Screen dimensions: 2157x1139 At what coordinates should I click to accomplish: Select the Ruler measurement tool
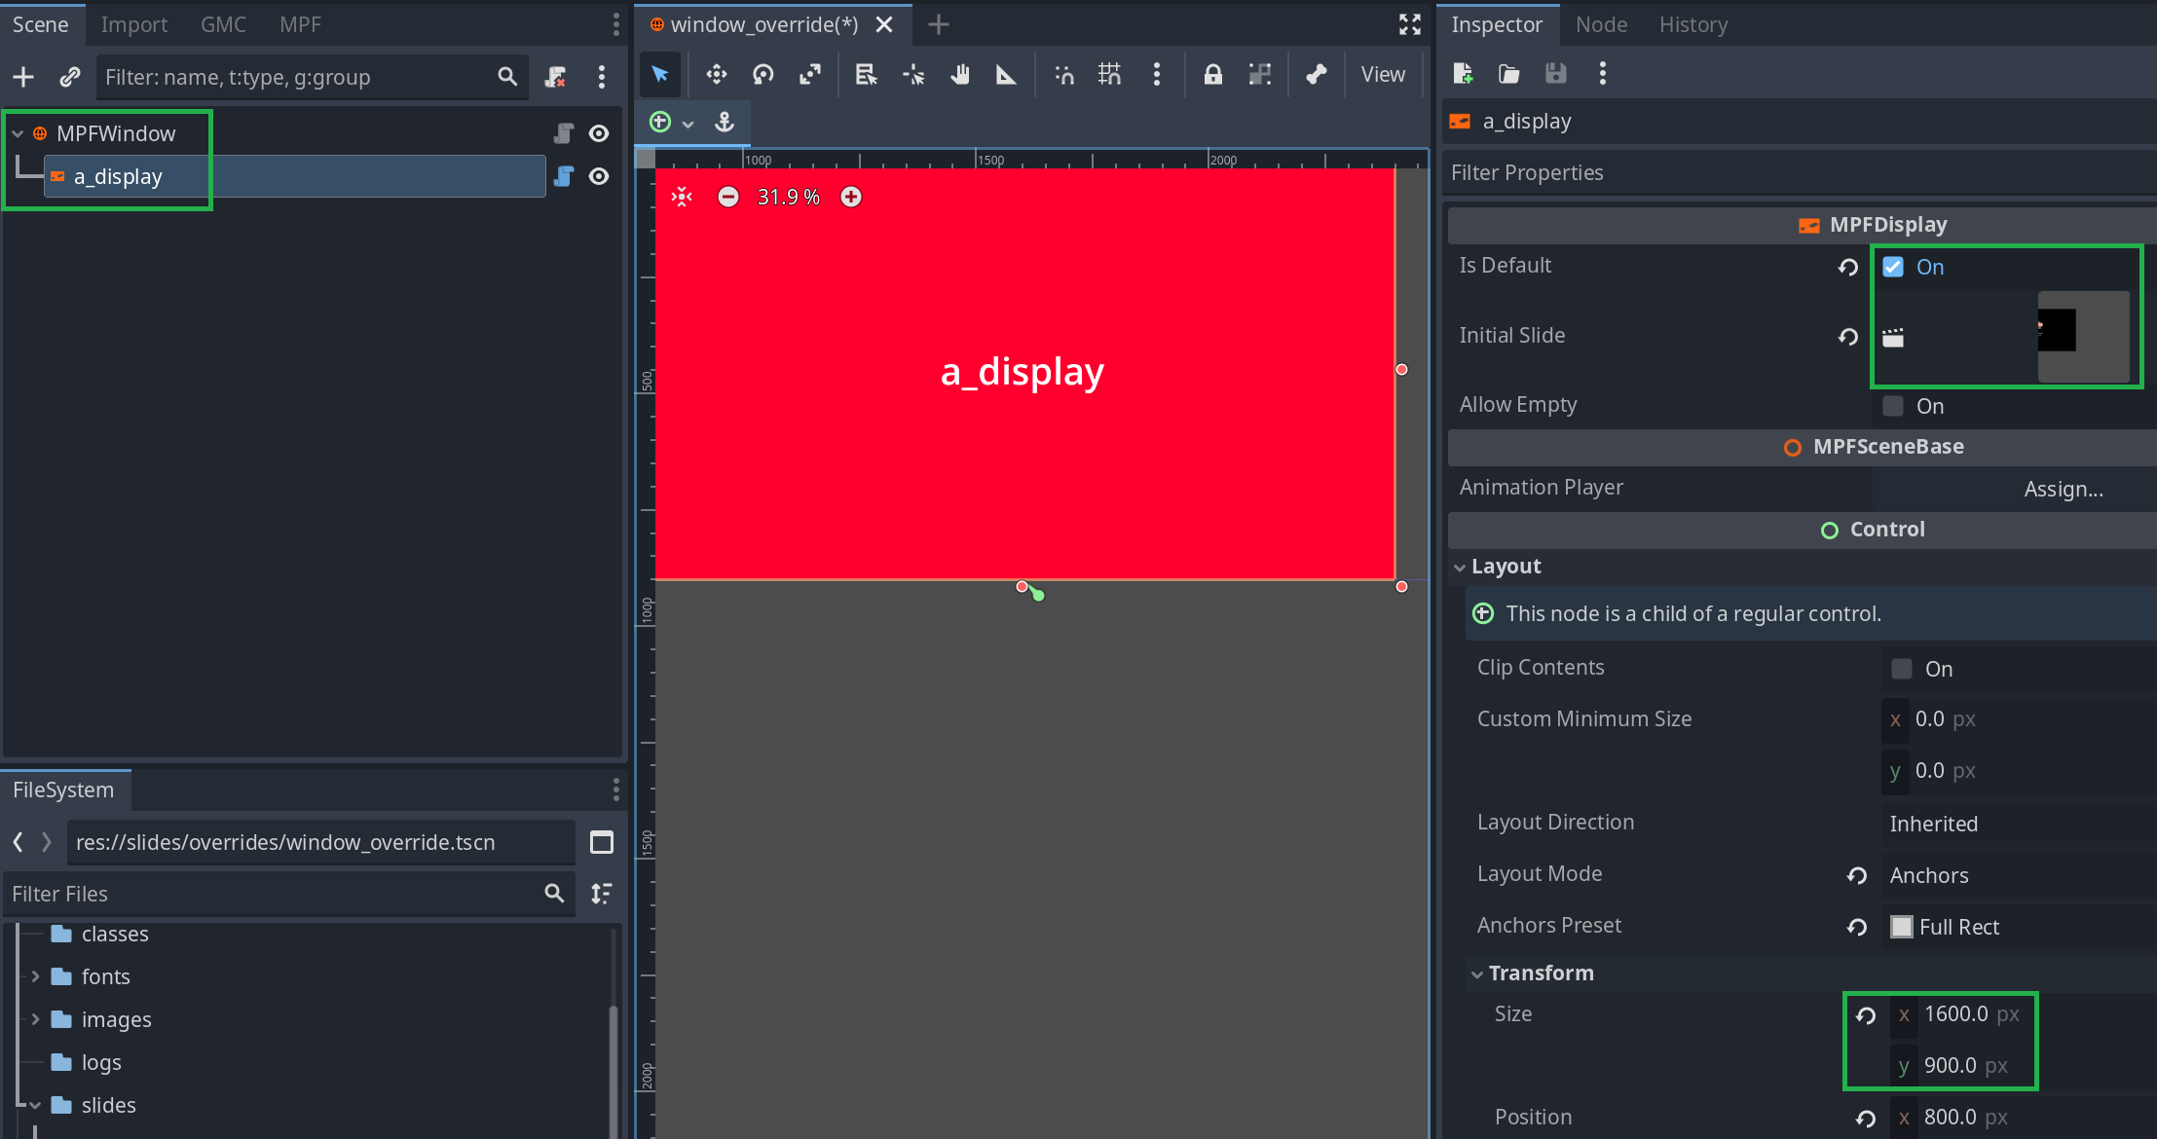(1006, 75)
